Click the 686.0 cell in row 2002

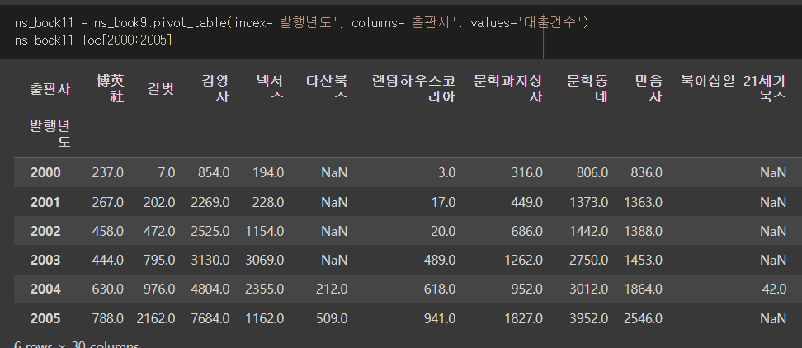pyautogui.click(x=526, y=231)
